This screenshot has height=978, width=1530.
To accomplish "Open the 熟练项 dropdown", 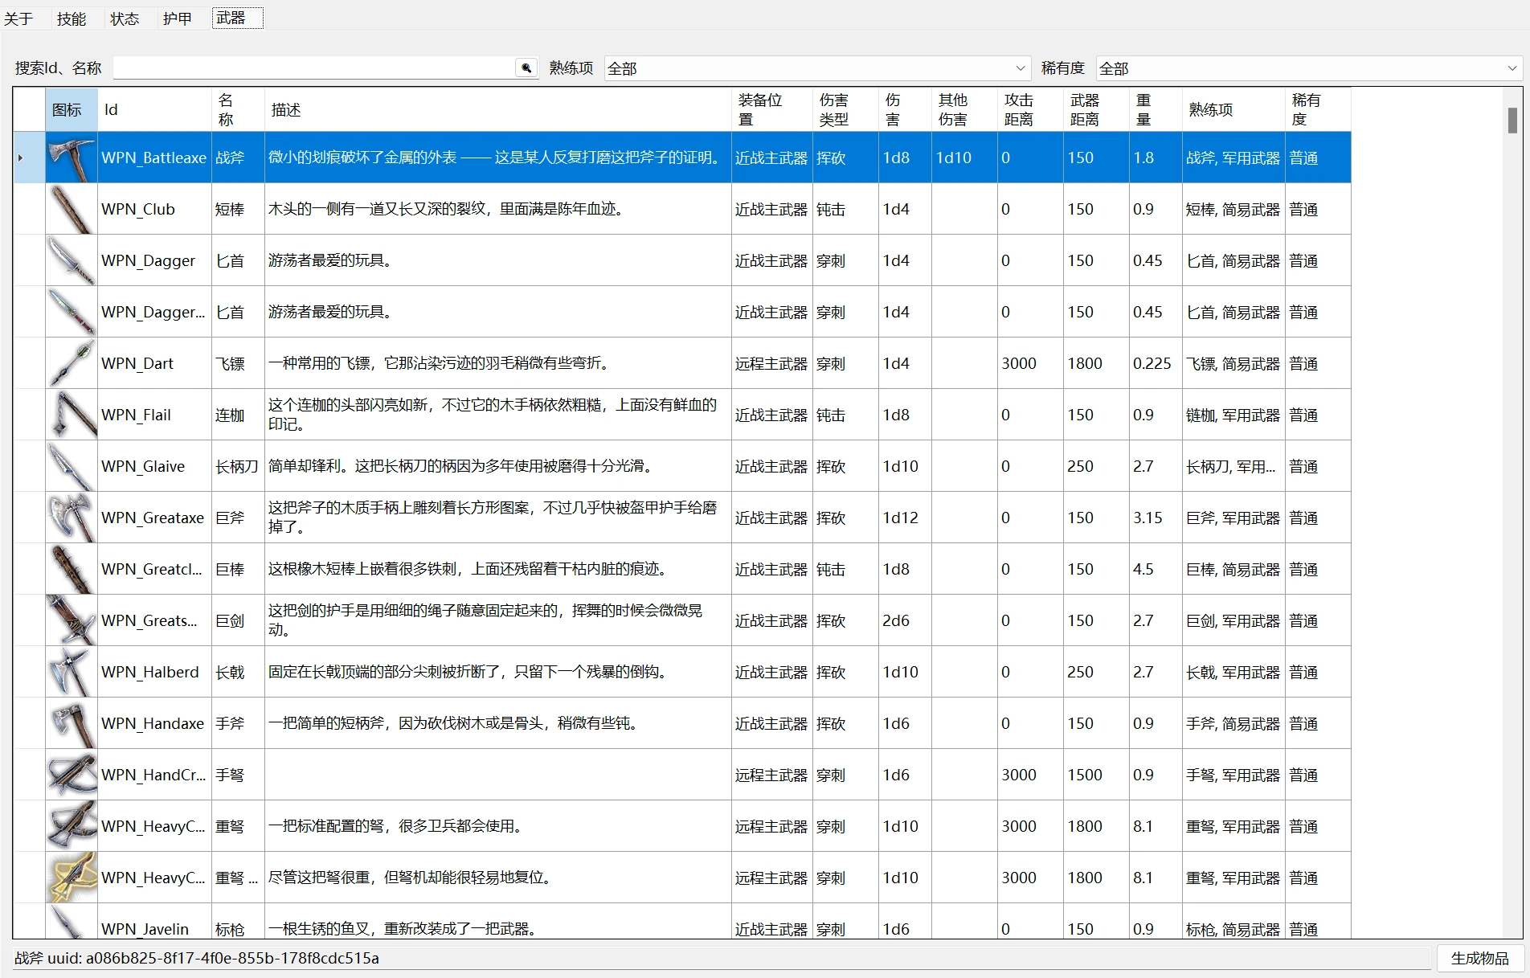I will [816, 68].
